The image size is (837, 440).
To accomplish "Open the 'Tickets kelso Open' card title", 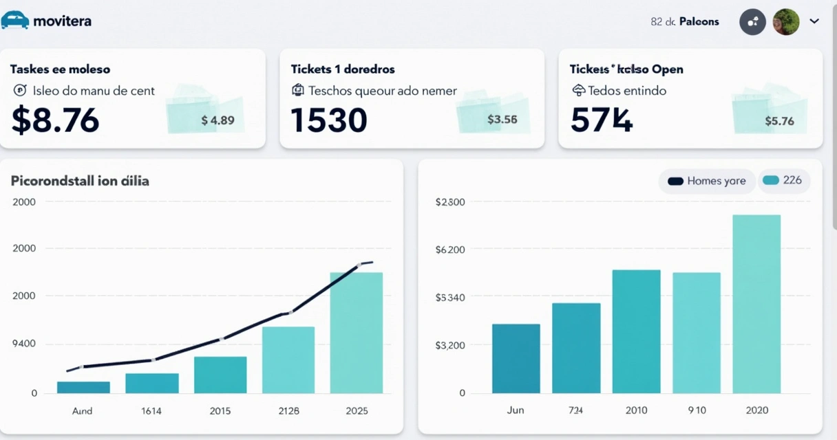I will 626,69.
